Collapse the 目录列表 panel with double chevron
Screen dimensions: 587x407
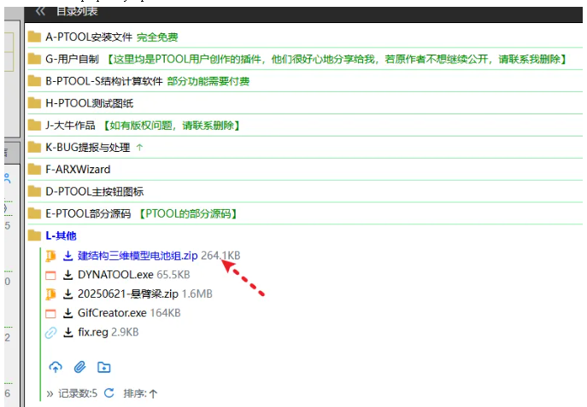tap(40, 12)
